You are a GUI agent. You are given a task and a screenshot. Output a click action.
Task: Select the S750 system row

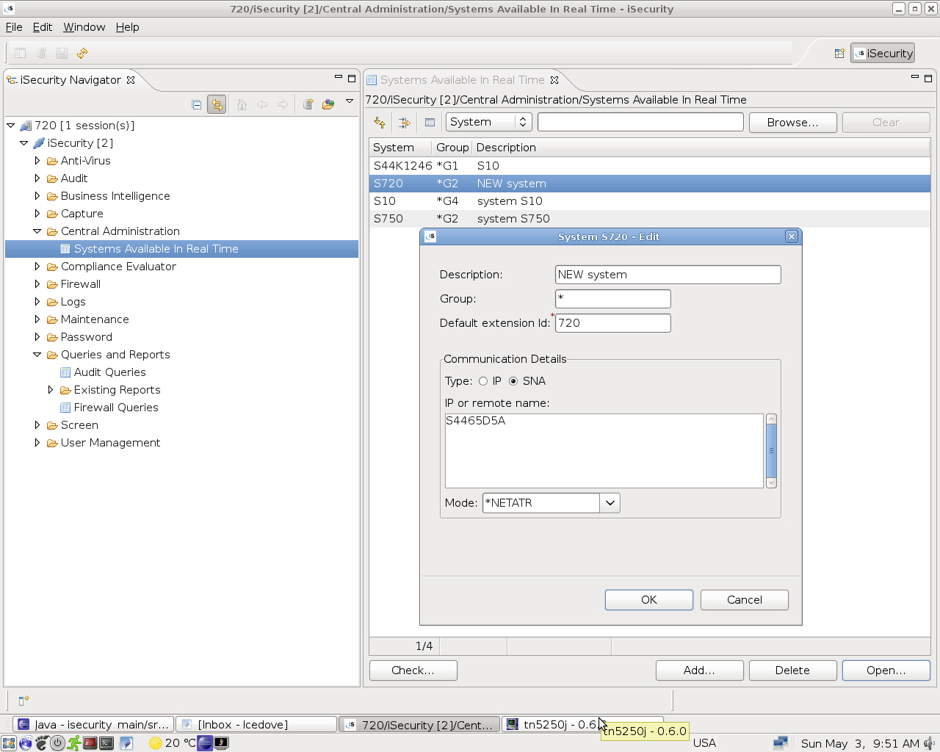point(650,219)
